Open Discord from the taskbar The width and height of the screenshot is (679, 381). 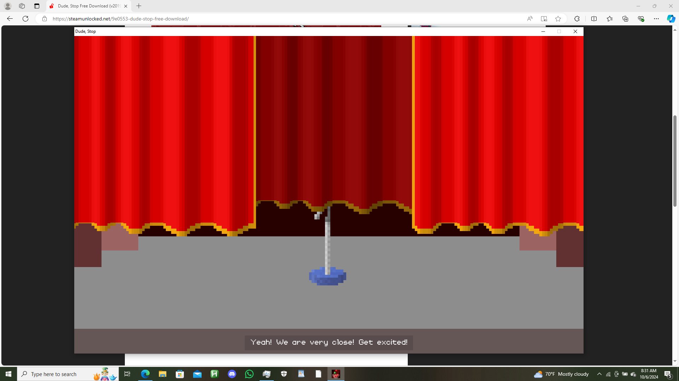coord(232,374)
